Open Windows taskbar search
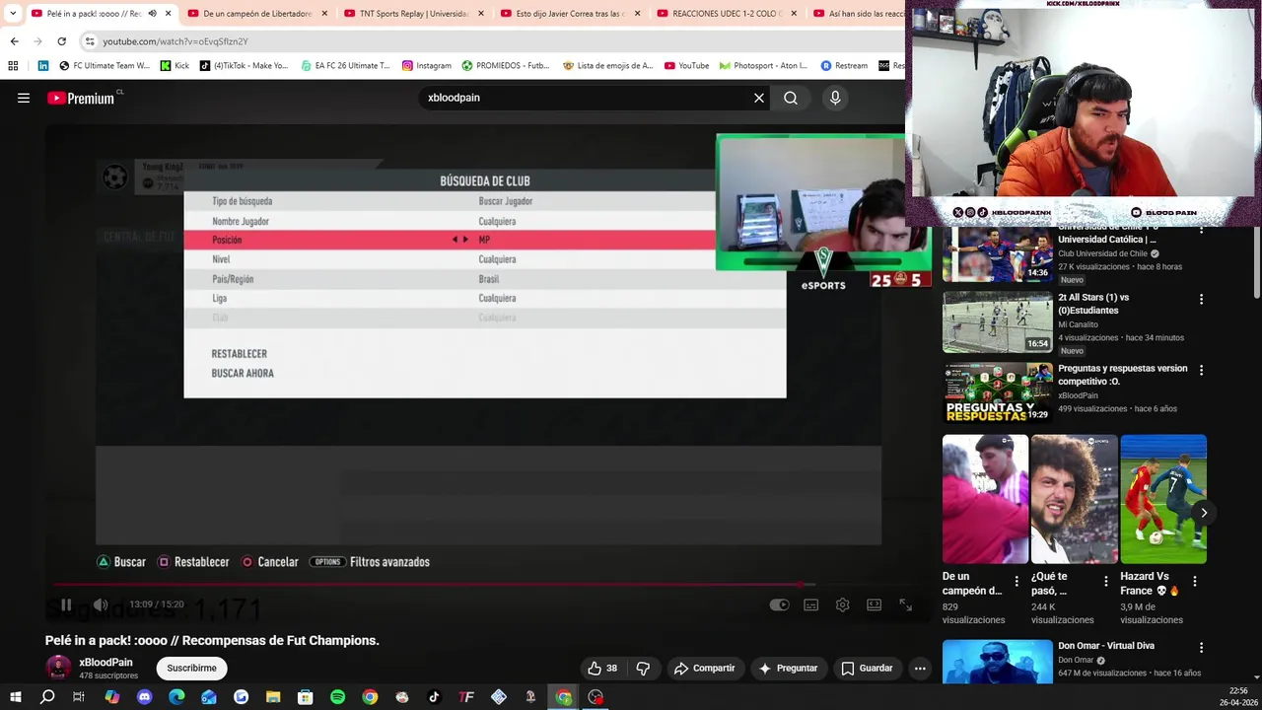This screenshot has width=1262, height=710. 47,697
